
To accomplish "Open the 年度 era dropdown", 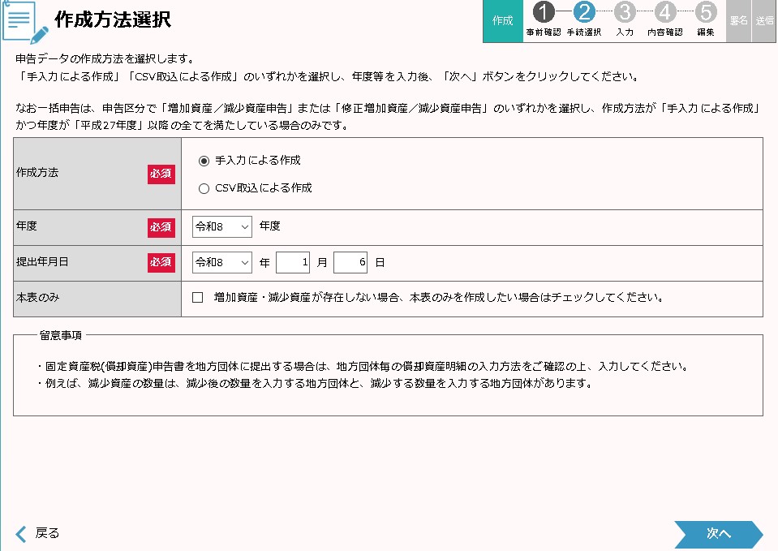I will (222, 227).
